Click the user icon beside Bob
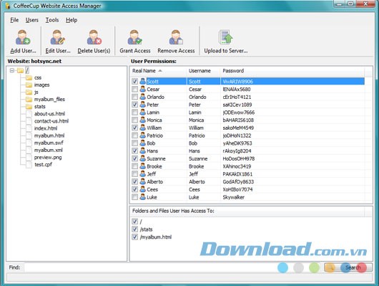Viewport: 379px width, 286px height. (143, 143)
